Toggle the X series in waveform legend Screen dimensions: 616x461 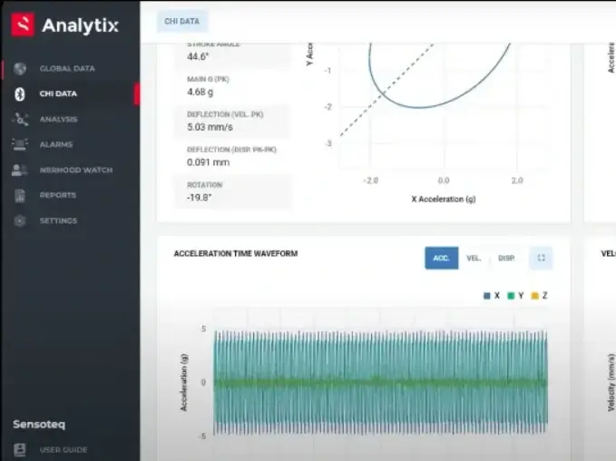[493, 296]
